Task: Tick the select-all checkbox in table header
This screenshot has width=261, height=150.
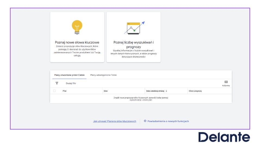Action: (54, 91)
